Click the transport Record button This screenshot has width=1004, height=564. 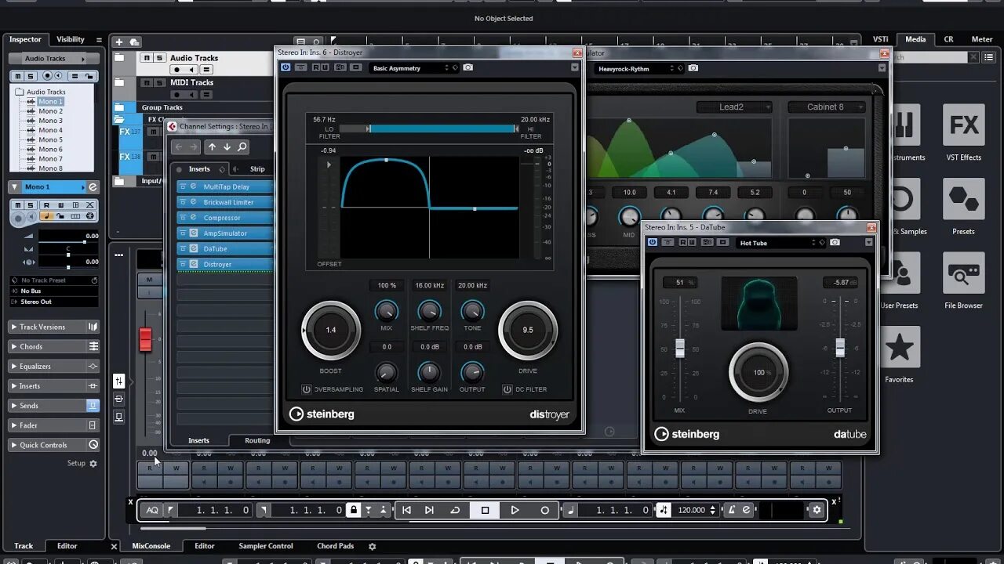click(x=545, y=510)
